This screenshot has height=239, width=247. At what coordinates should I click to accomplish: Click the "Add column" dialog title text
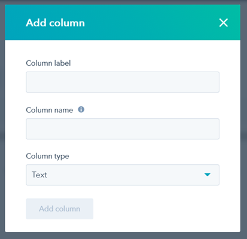coord(55,23)
